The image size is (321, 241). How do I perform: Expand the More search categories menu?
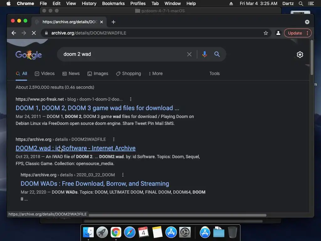(155, 73)
